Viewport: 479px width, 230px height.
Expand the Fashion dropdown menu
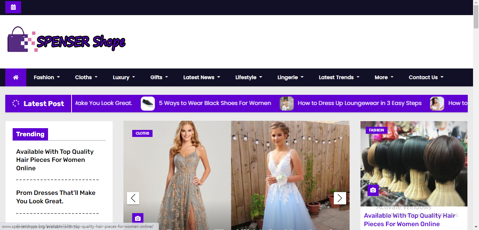click(x=47, y=77)
